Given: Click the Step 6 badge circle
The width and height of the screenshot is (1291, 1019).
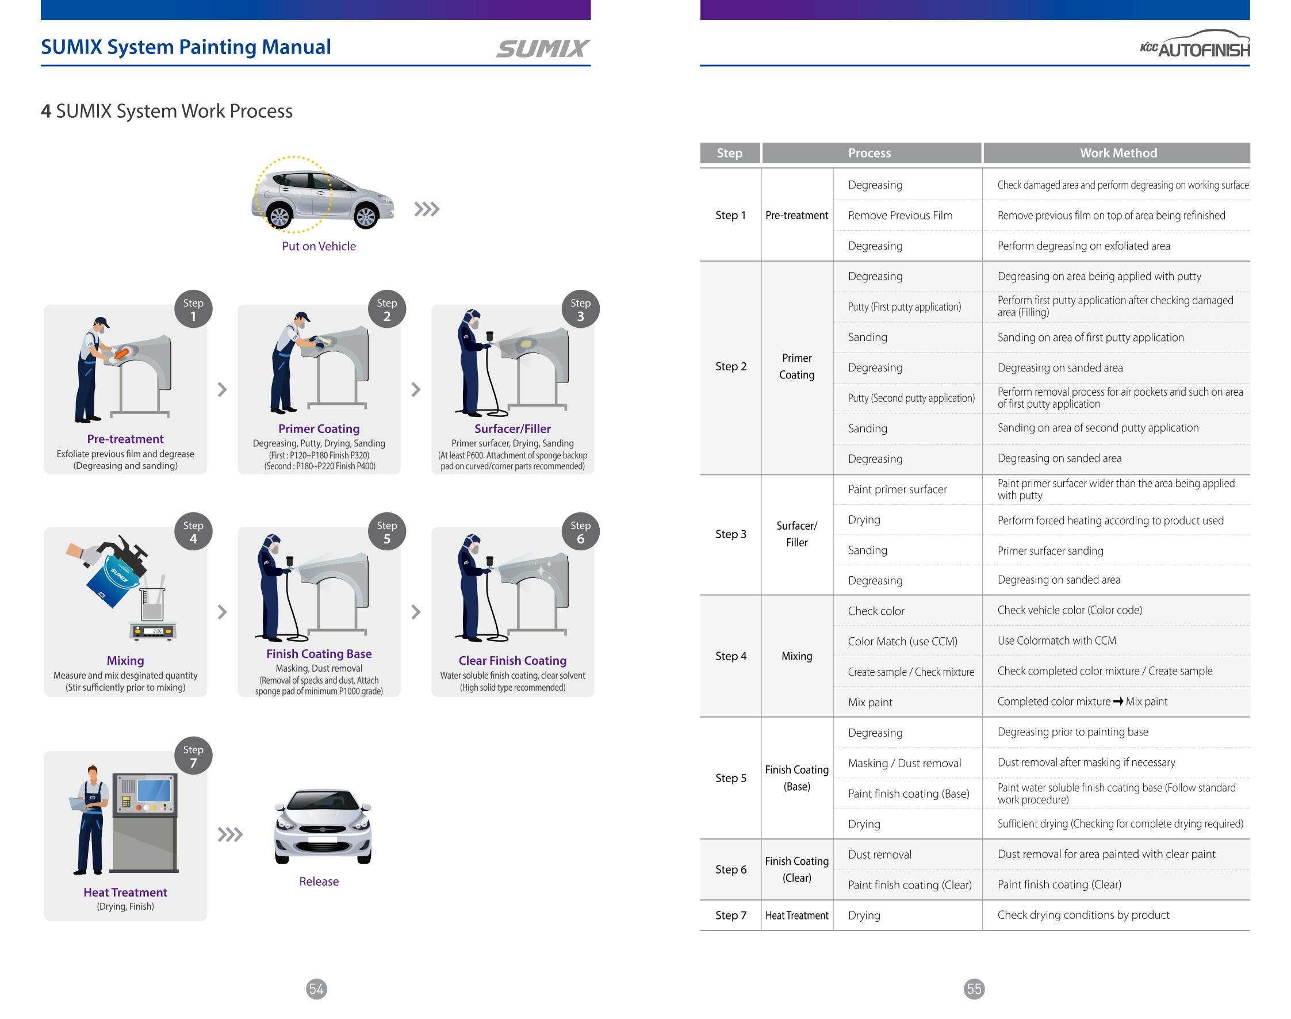Looking at the screenshot, I should [580, 531].
